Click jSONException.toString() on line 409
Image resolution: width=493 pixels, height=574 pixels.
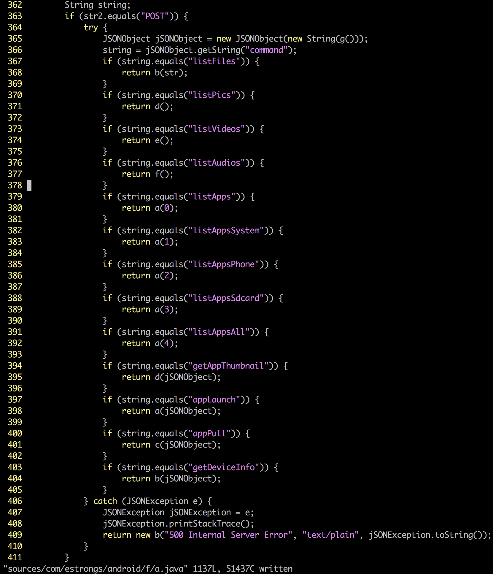425,535
